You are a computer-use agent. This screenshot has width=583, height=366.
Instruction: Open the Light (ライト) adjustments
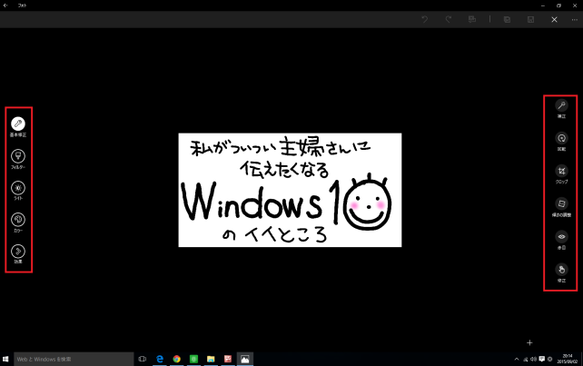point(18,188)
